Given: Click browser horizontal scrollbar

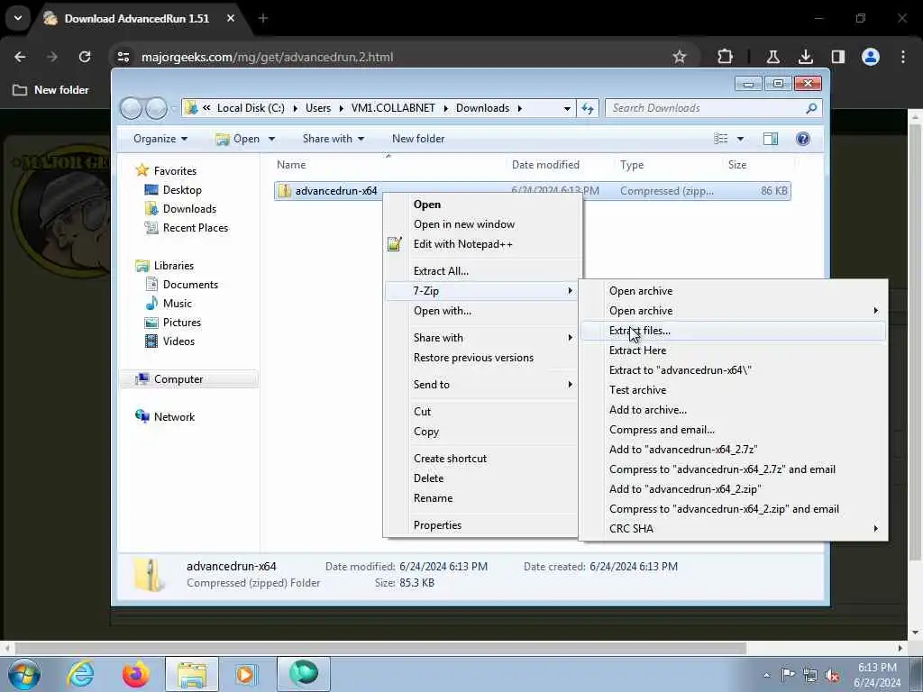Looking at the screenshot, I should coord(380,649).
